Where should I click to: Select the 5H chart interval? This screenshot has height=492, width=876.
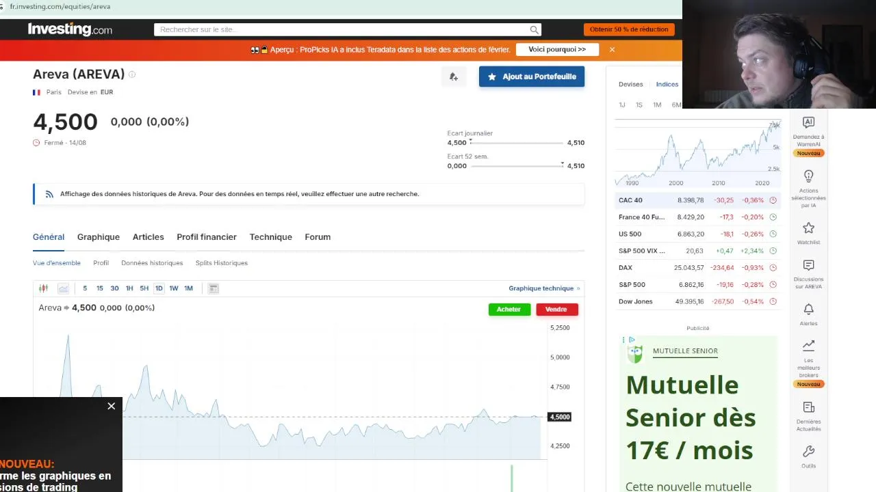pyautogui.click(x=144, y=288)
